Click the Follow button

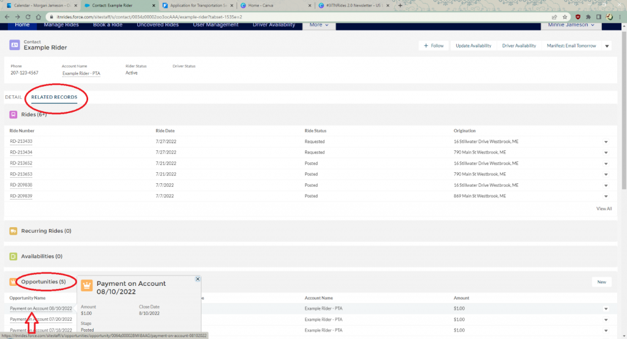coord(434,46)
